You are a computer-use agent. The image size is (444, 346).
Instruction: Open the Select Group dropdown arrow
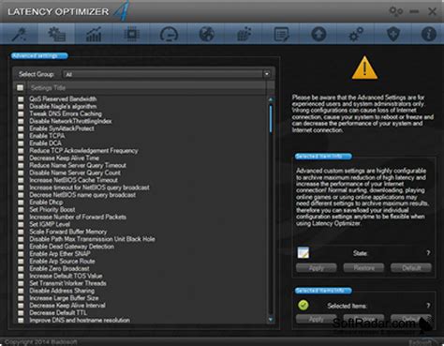267,74
